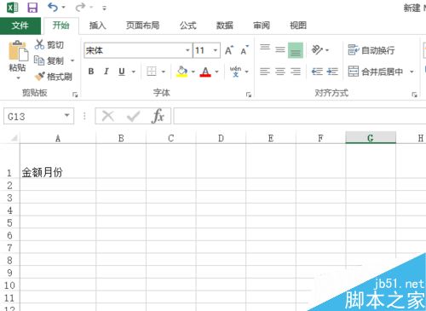Undo the last action

pyautogui.click(x=53, y=7)
